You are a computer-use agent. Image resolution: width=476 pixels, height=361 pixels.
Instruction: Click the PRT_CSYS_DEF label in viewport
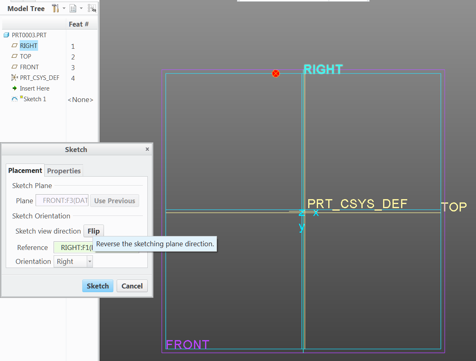(x=357, y=204)
